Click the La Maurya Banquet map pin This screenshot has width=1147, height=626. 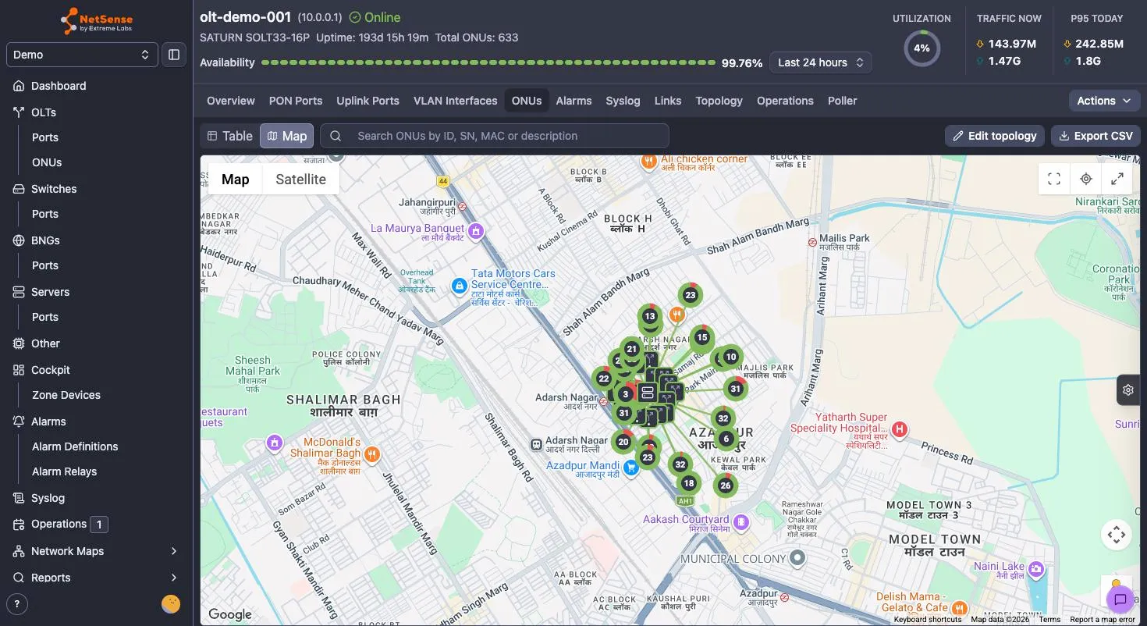(x=475, y=230)
